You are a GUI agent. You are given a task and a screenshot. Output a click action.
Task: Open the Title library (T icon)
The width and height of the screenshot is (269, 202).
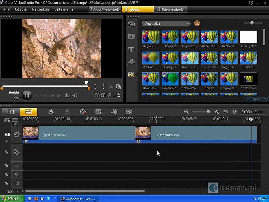[131, 49]
